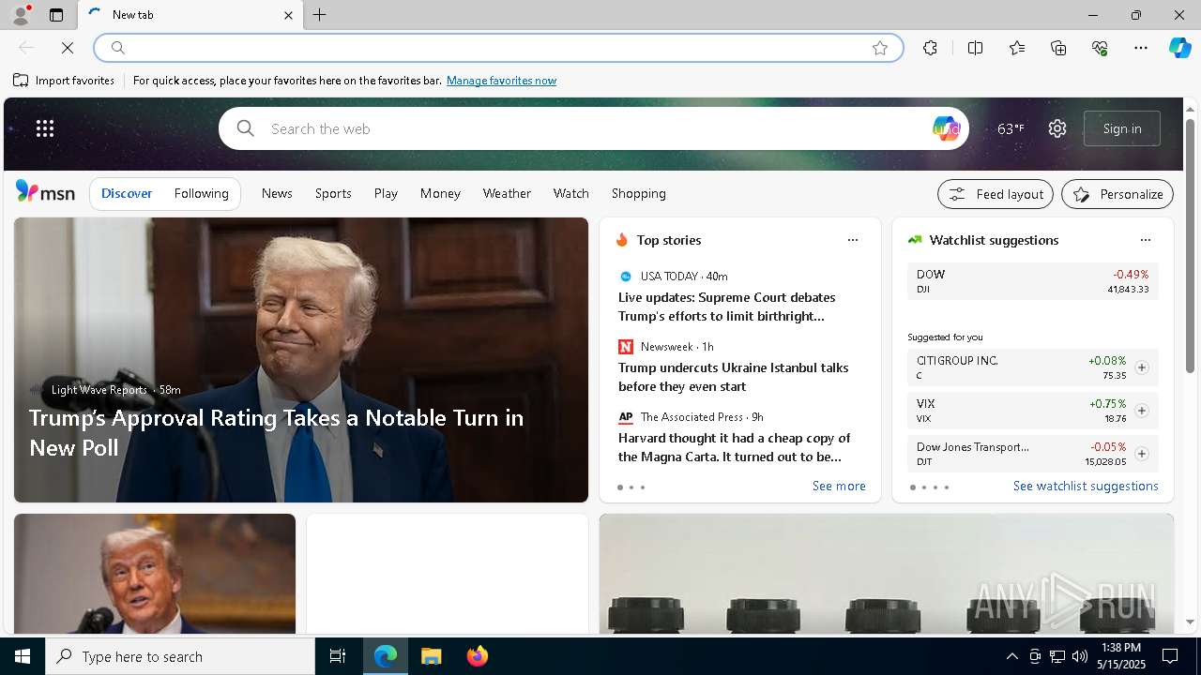Toggle split screen view

[975, 48]
